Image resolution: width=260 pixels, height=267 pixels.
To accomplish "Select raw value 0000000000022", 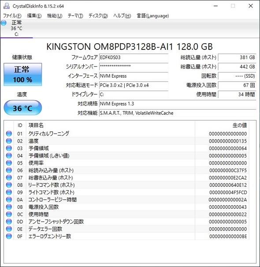I will (x=228, y=214).
